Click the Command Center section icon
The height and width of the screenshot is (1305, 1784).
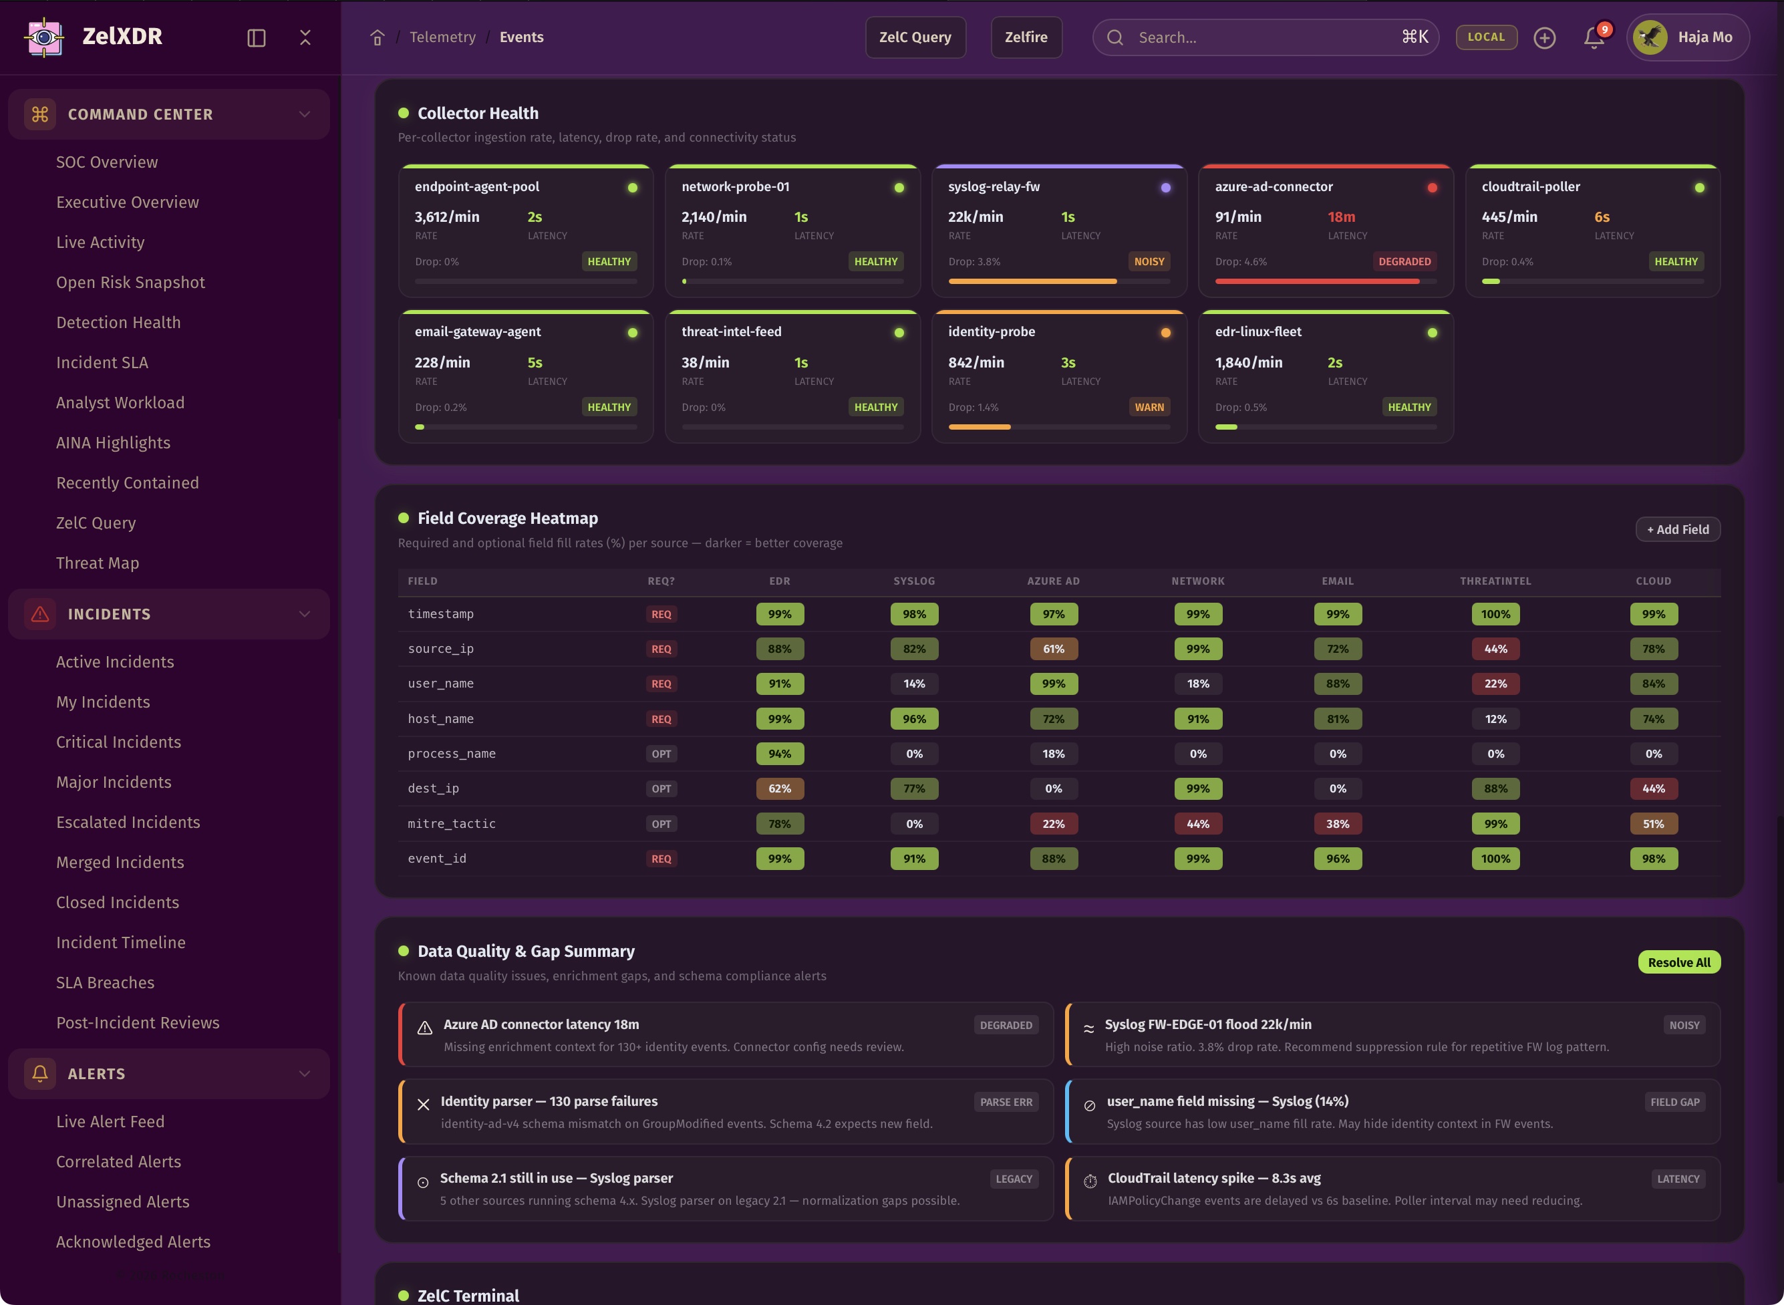click(x=39, y=114)
